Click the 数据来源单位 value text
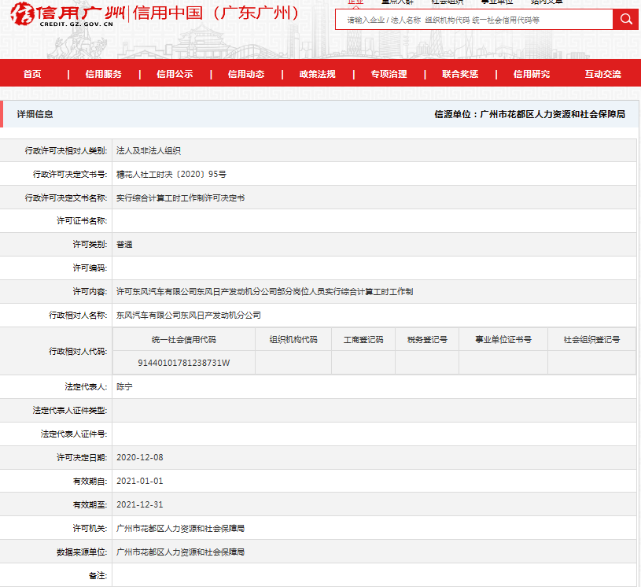The width and height of the screenshot is (641, 587). [180, 552]
